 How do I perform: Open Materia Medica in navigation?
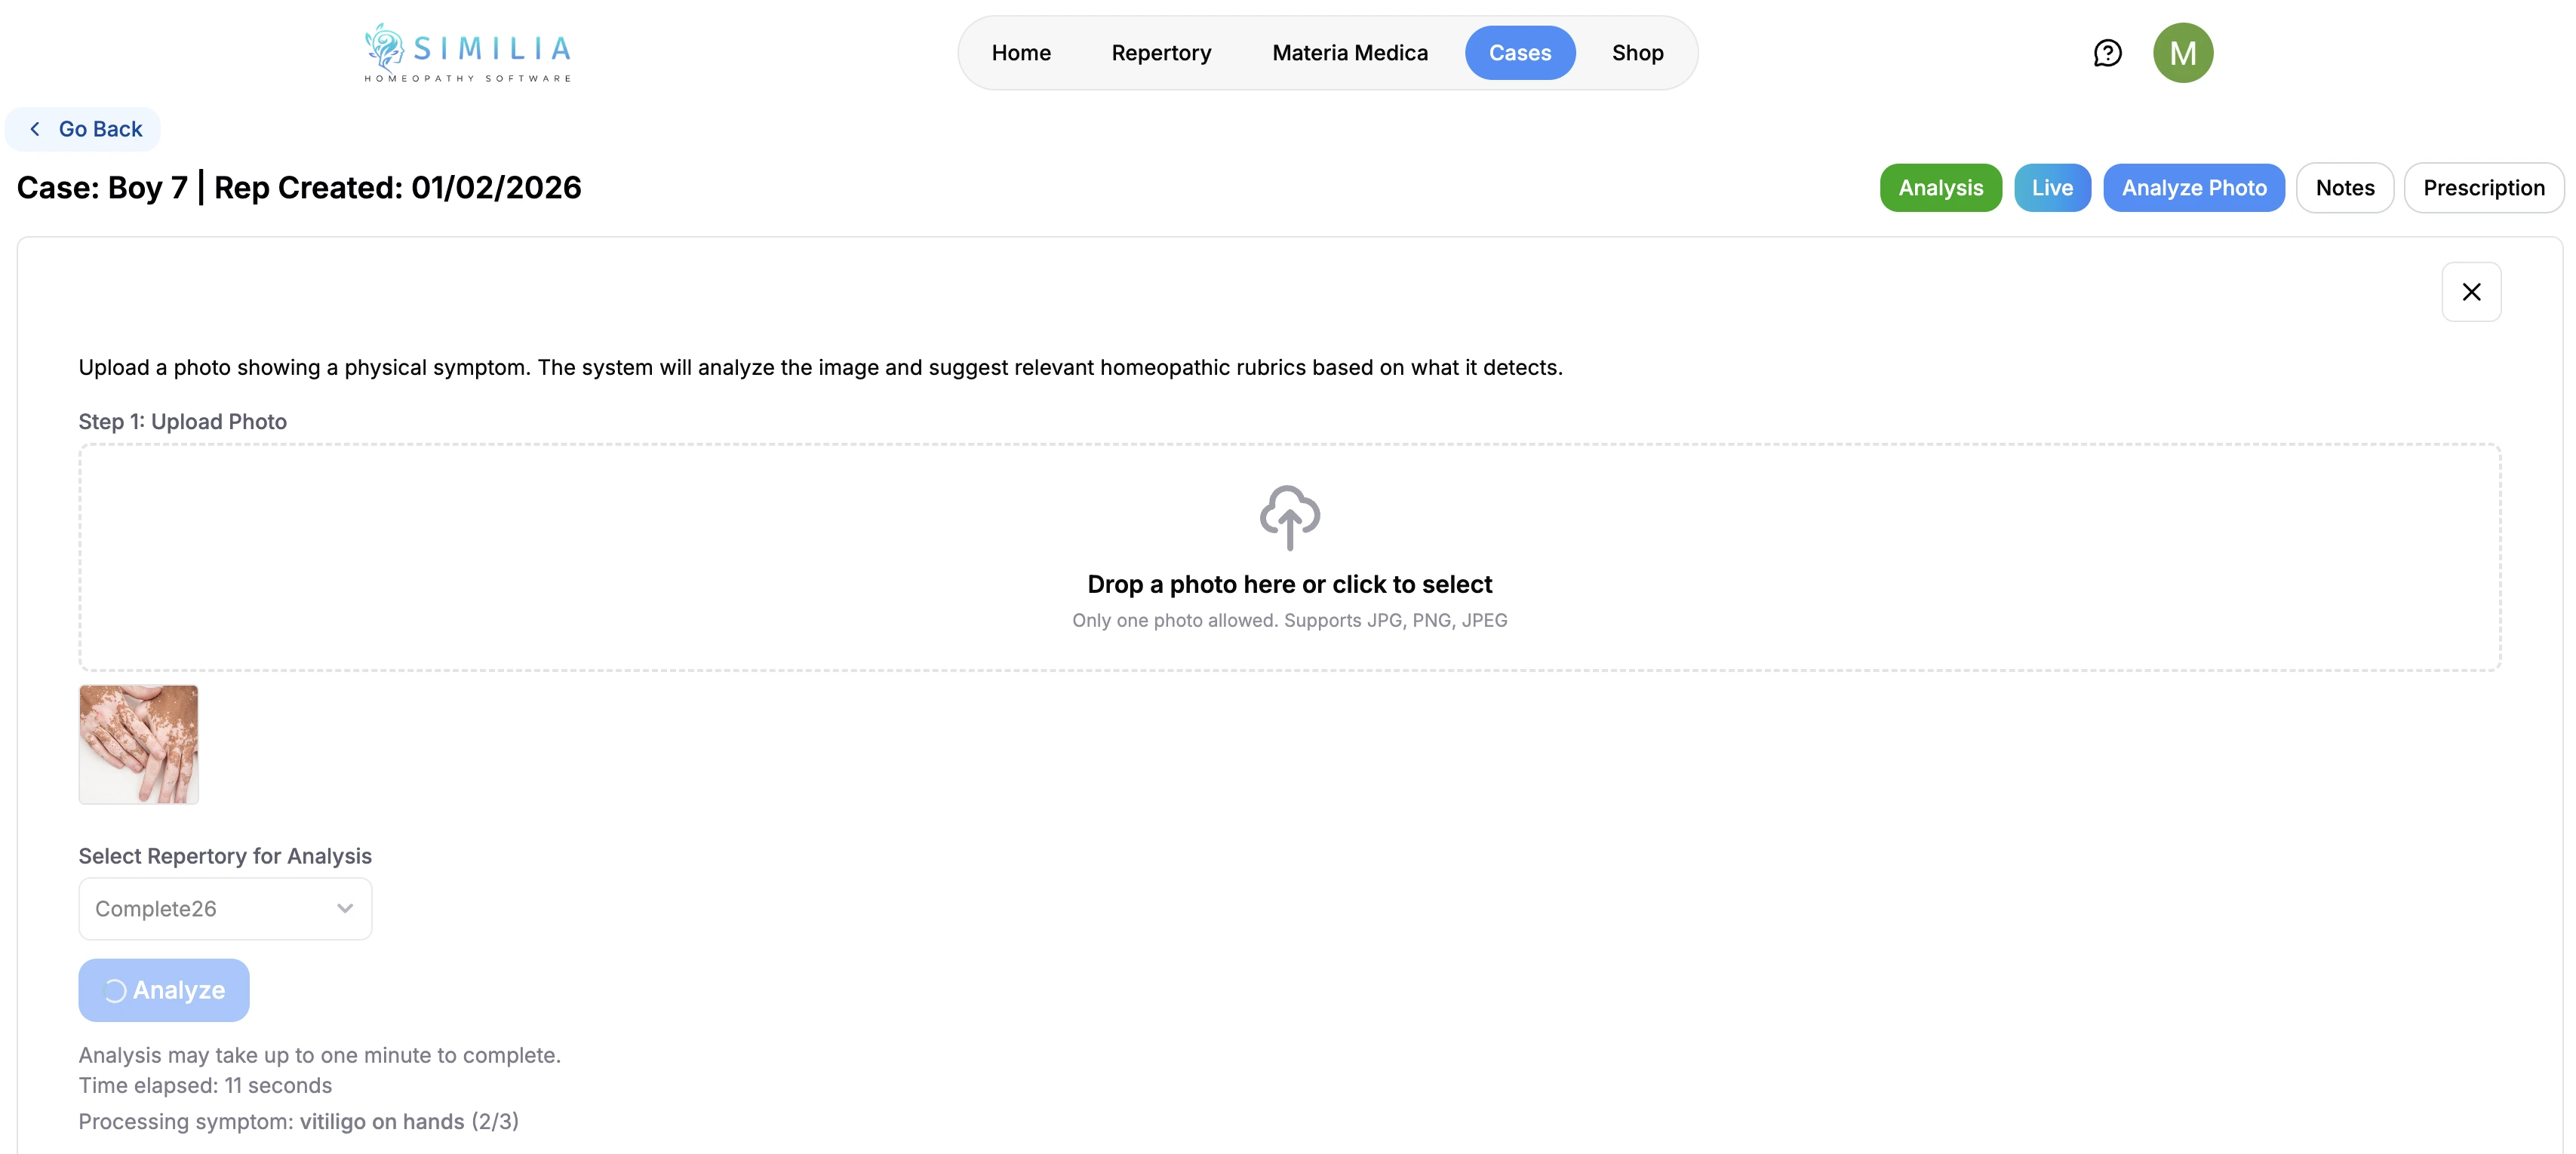pyautogui.click(x=1349, y=53)
